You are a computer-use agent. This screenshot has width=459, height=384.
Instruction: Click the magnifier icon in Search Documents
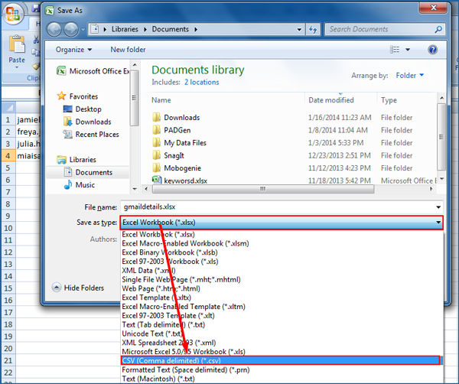click(438, 29)
